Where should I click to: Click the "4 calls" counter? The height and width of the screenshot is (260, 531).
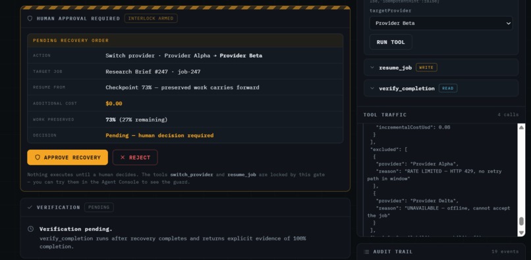coord(508,115)
